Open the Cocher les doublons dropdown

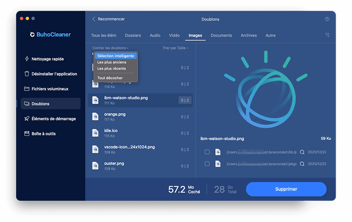(110, 48)
